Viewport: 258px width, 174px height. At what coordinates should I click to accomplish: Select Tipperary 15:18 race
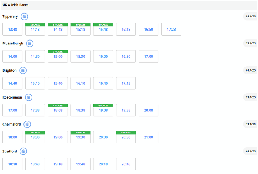tap(81, 29)
